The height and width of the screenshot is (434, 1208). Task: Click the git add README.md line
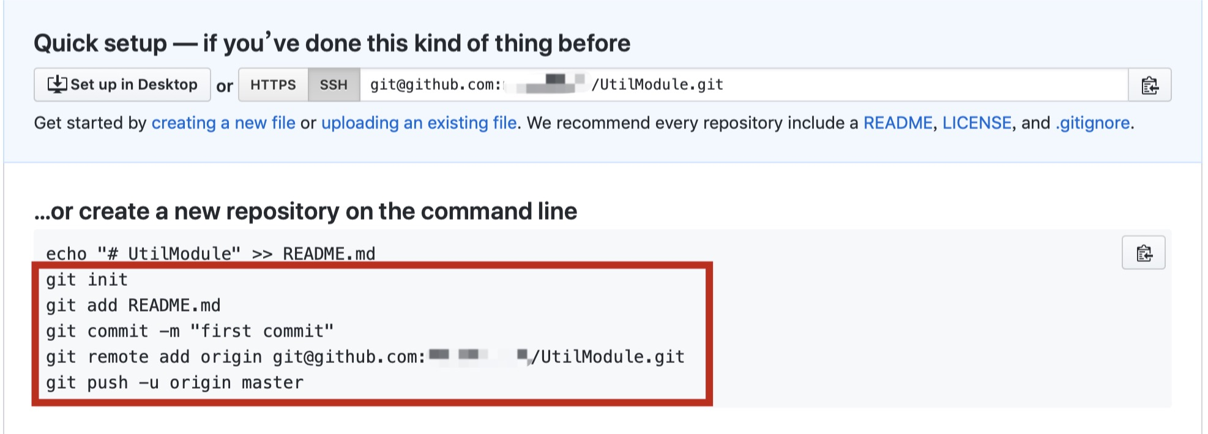(133, 305)
